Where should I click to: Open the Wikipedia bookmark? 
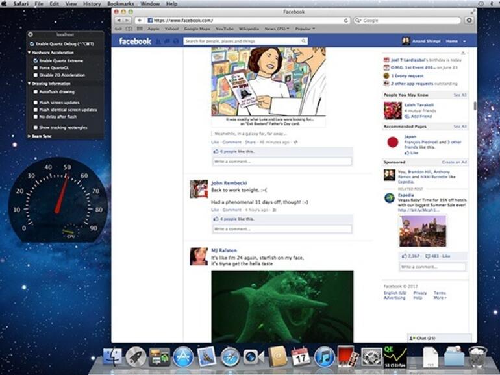(249, 29)
